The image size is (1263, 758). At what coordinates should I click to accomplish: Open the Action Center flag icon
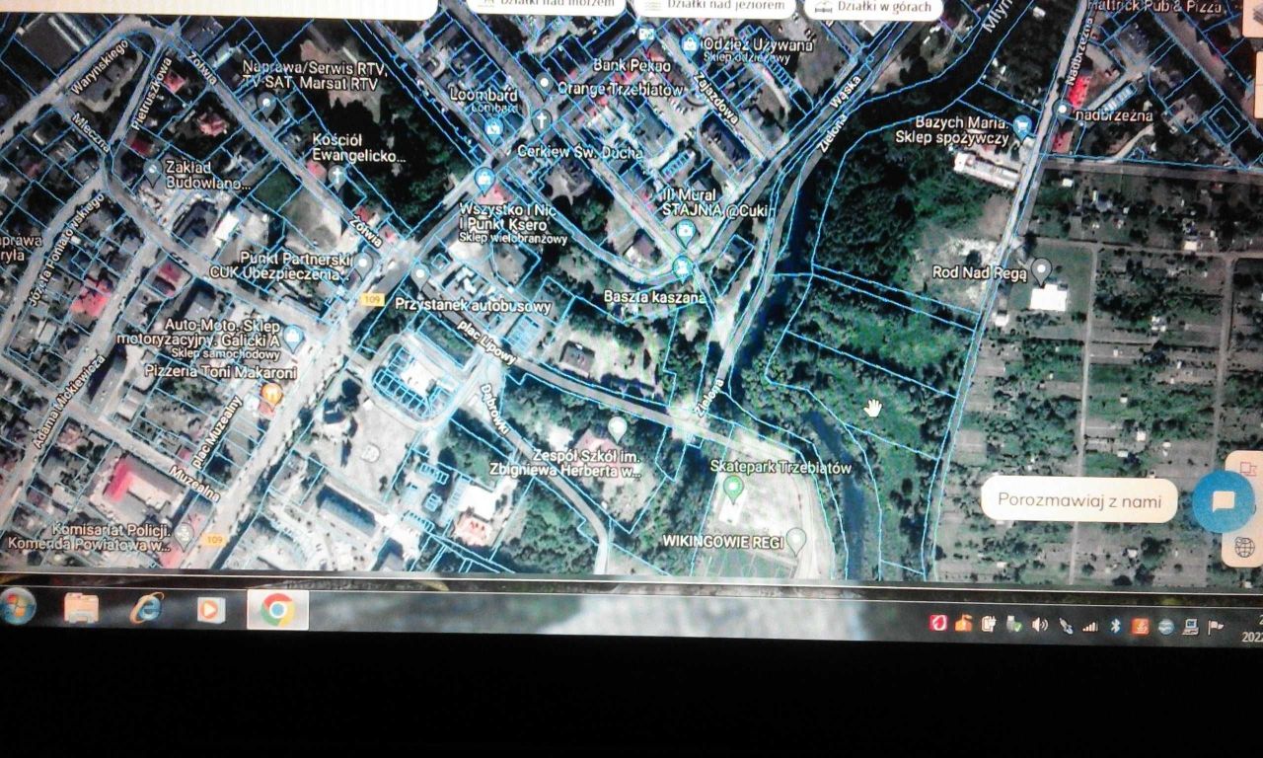tap(1216, 626)
